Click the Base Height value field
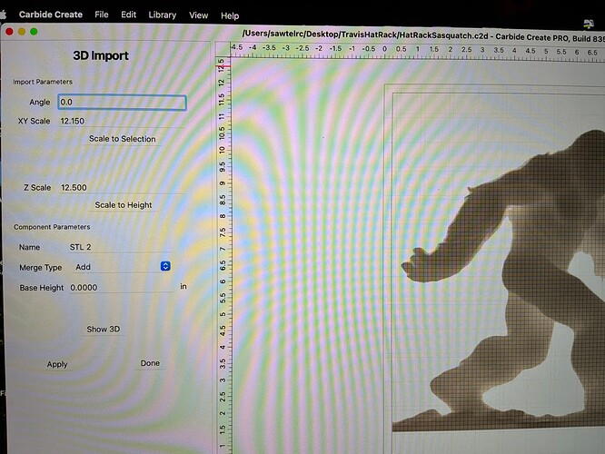The image size is (605, 454). [x=122, y=287]
